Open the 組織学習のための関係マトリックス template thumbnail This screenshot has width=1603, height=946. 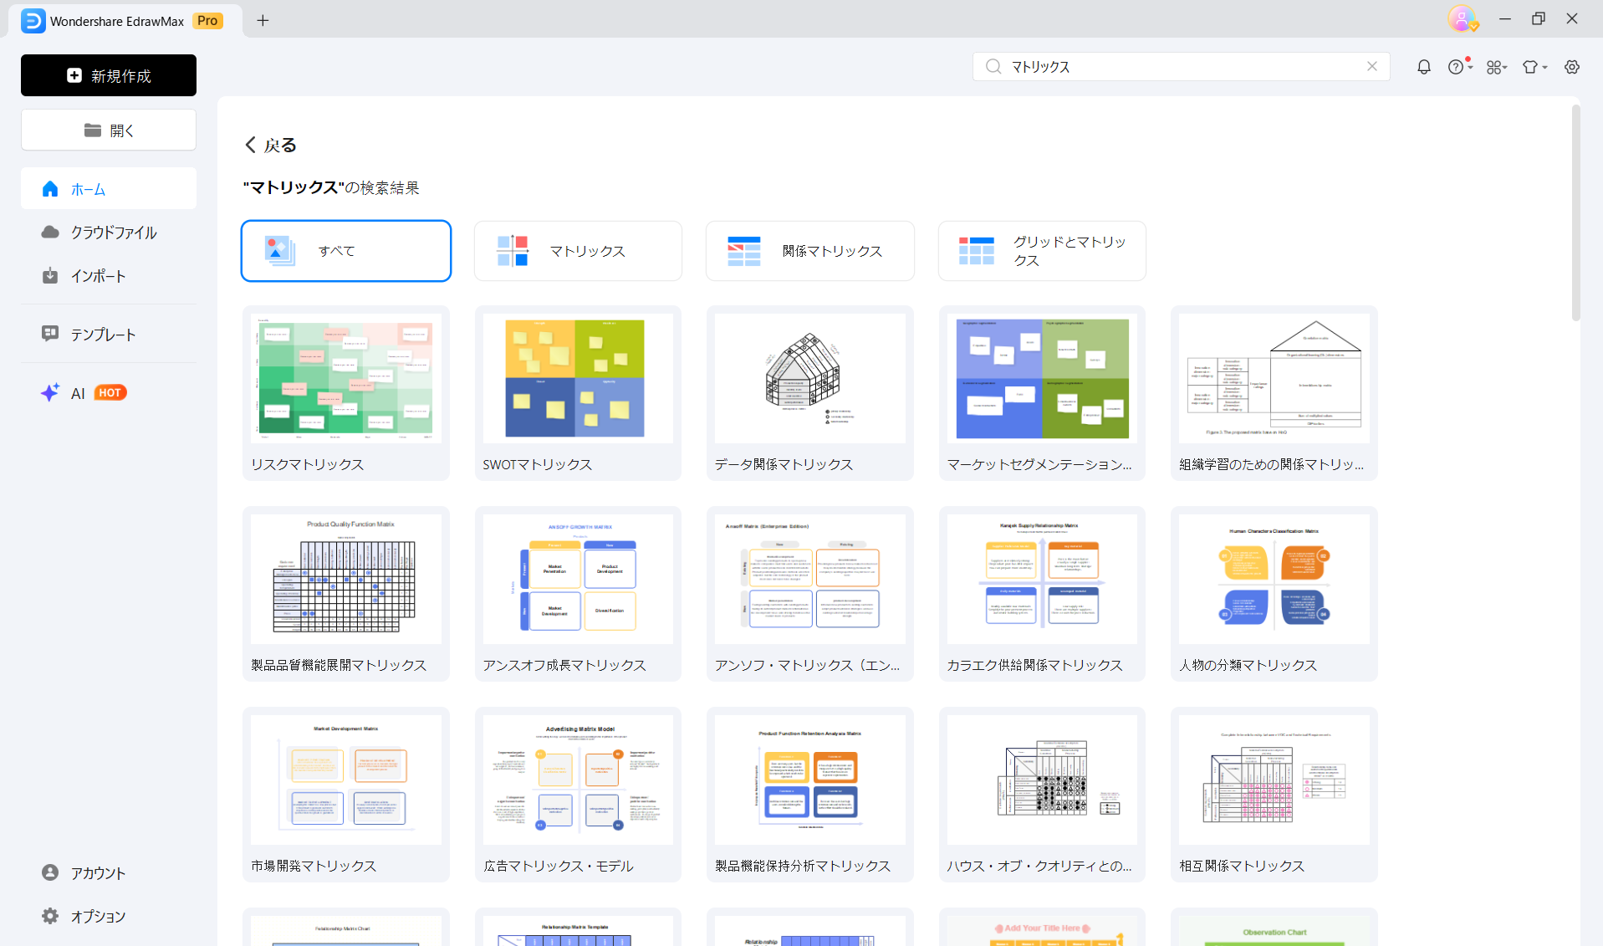click(x=1274, y=379)
